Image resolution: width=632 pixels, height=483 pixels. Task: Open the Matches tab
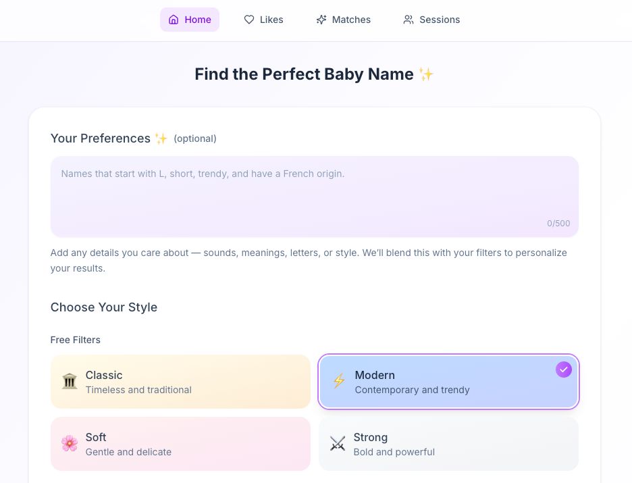(343, 20)
